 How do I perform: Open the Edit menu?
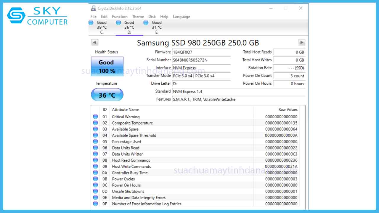point(104,17)
